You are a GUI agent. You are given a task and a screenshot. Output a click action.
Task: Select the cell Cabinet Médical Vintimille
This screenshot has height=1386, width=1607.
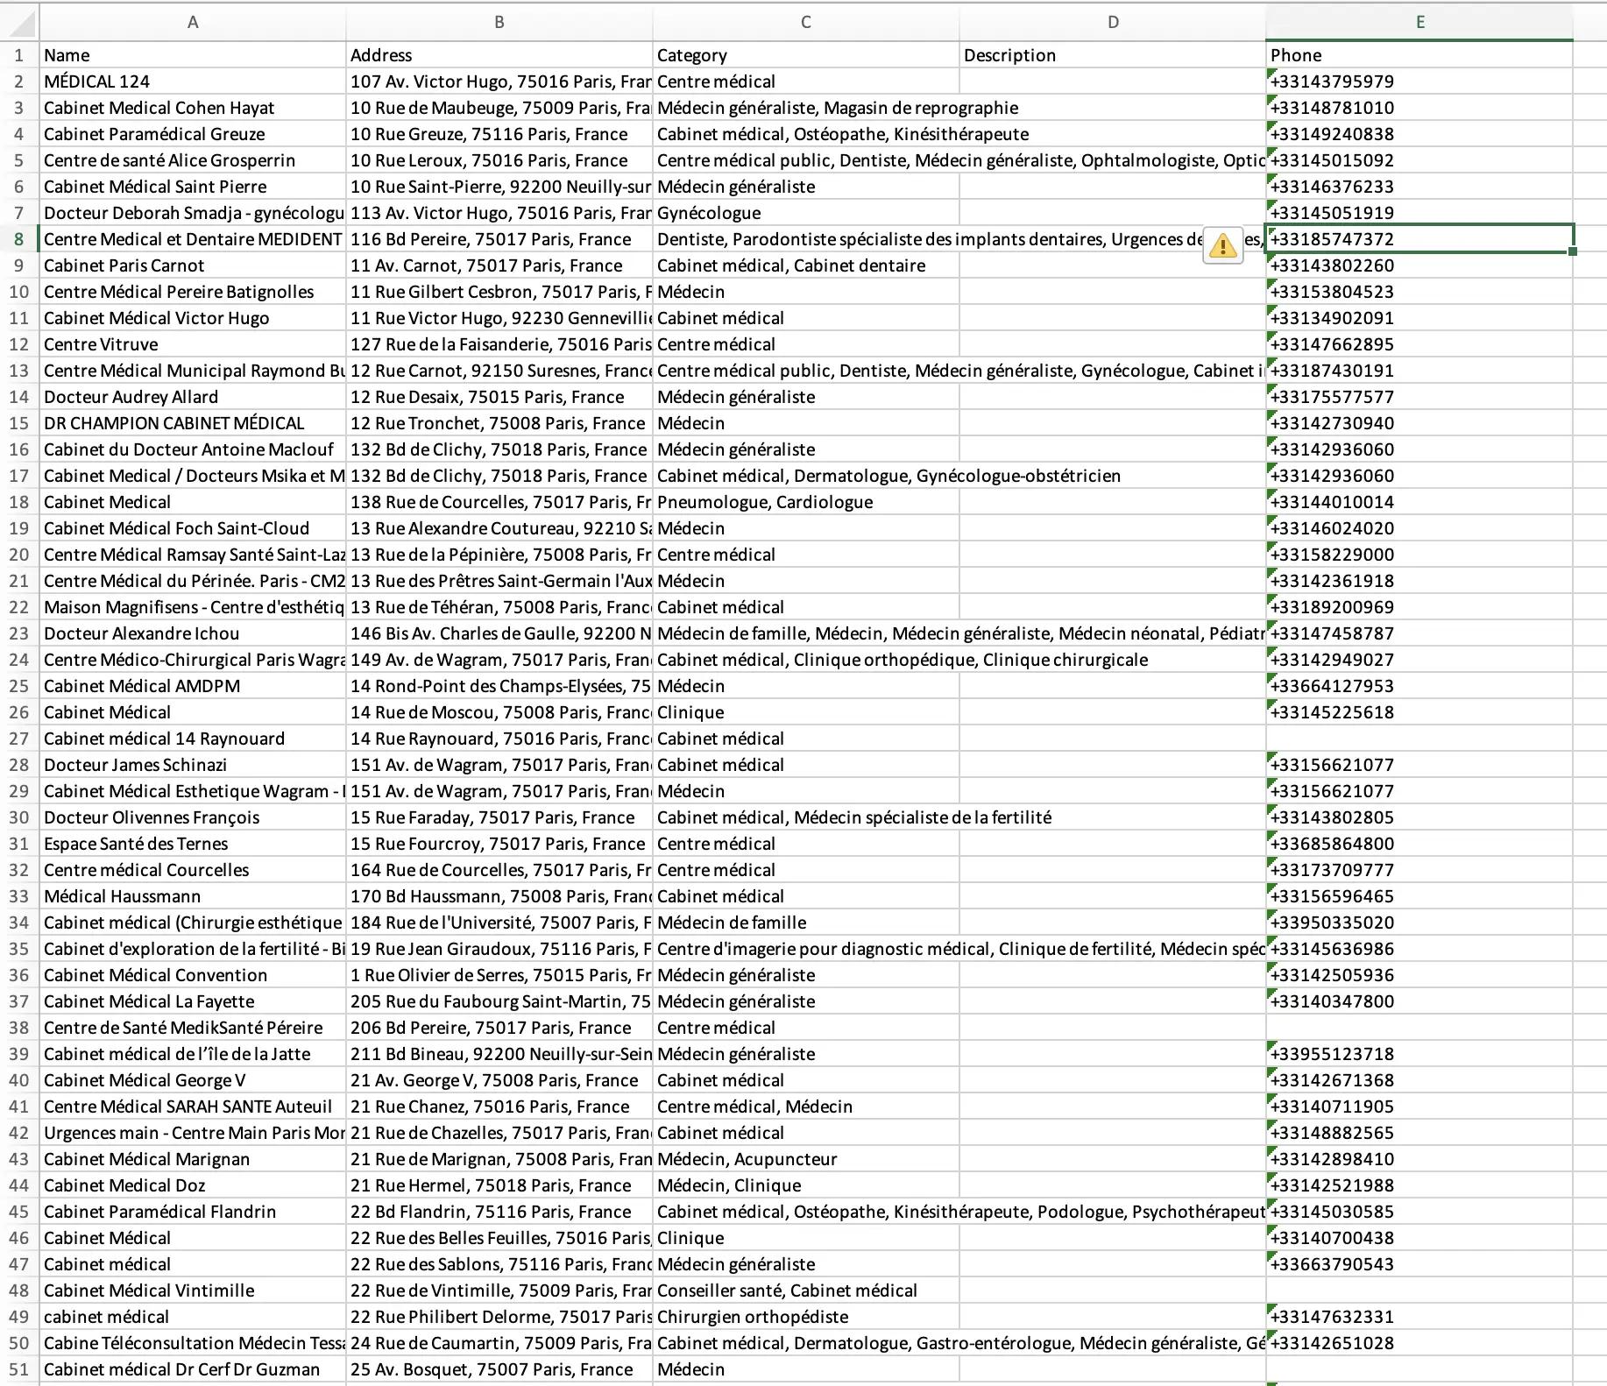(x=193, y=1291)
